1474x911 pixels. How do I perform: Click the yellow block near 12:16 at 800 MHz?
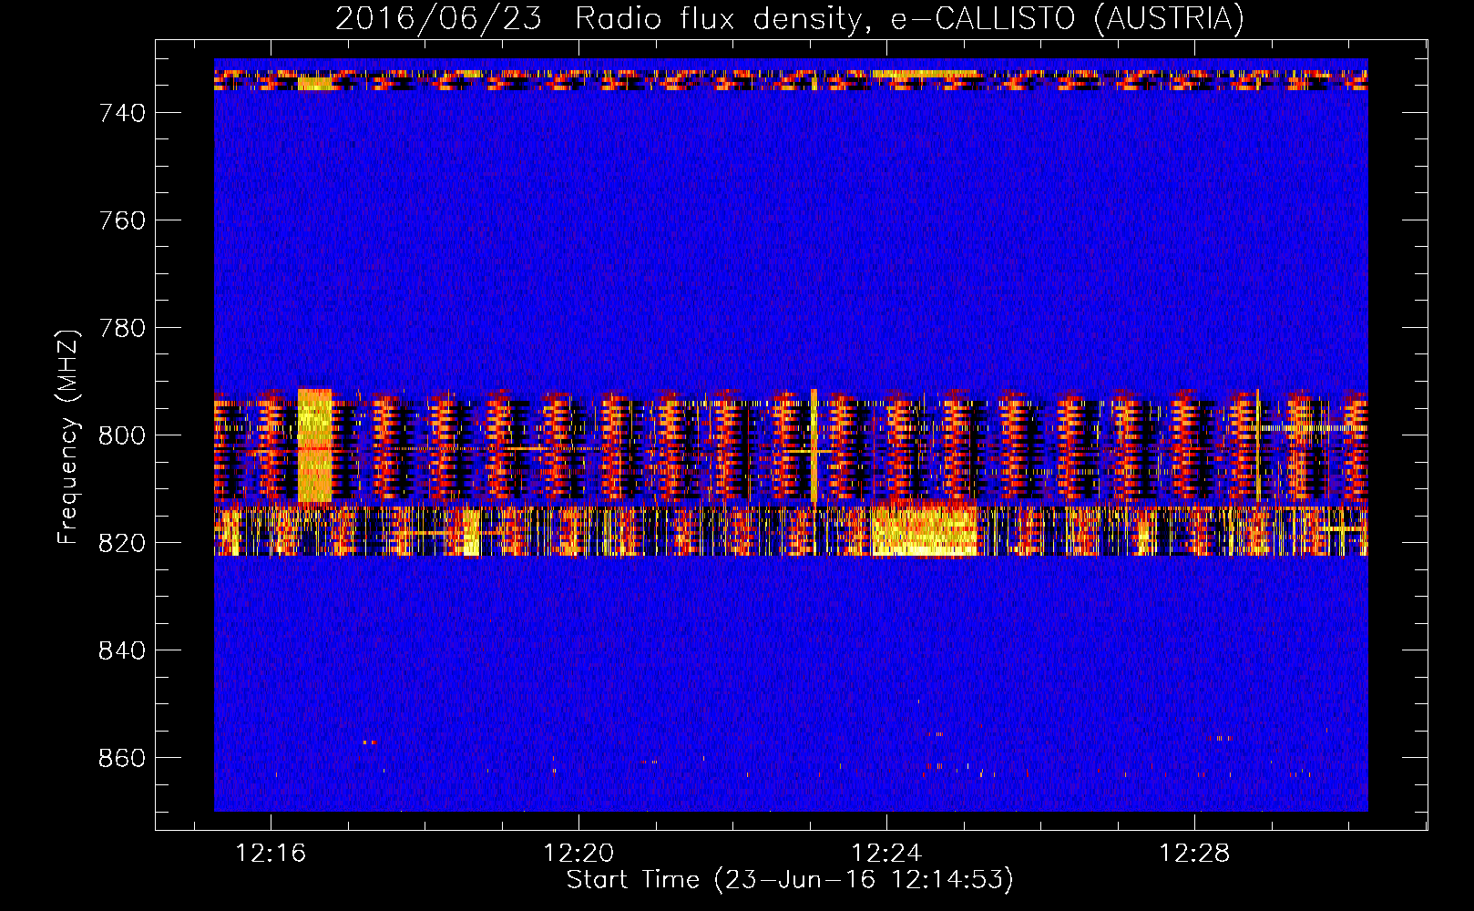[314, 445]
